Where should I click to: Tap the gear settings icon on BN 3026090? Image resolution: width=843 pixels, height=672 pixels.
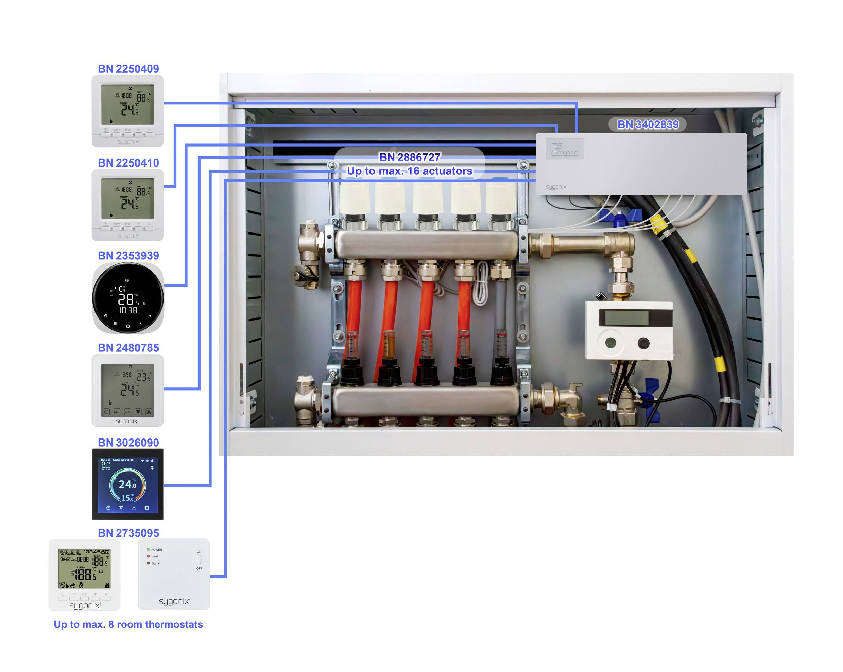tap(147, 508)
